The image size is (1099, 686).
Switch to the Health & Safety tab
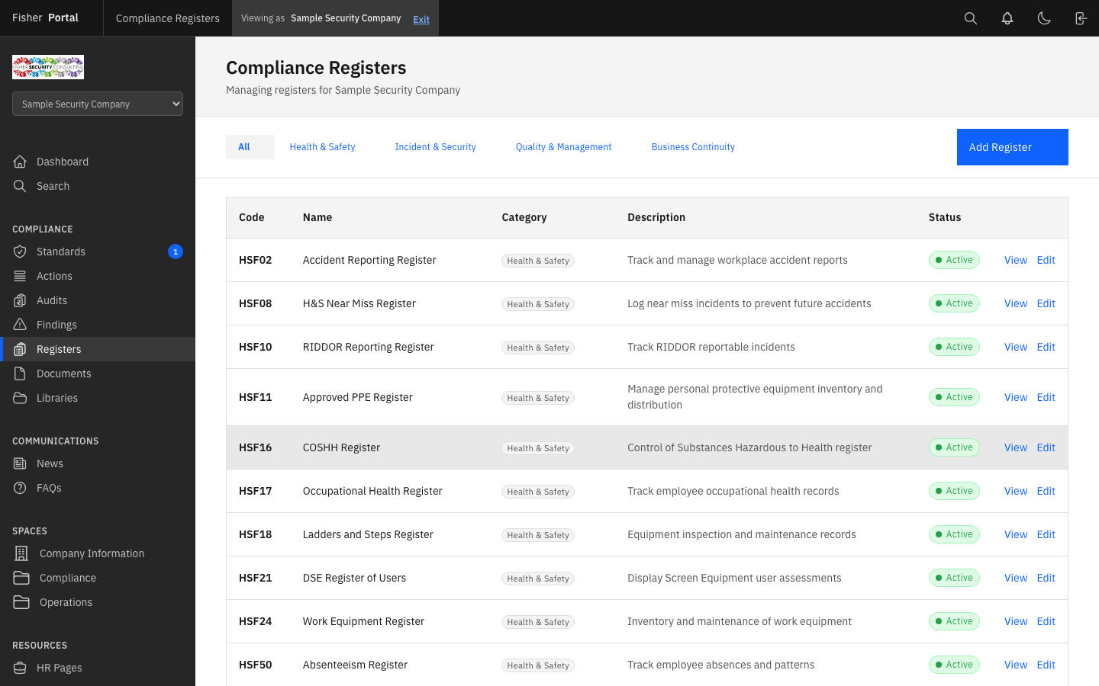[x=322, y=146]
